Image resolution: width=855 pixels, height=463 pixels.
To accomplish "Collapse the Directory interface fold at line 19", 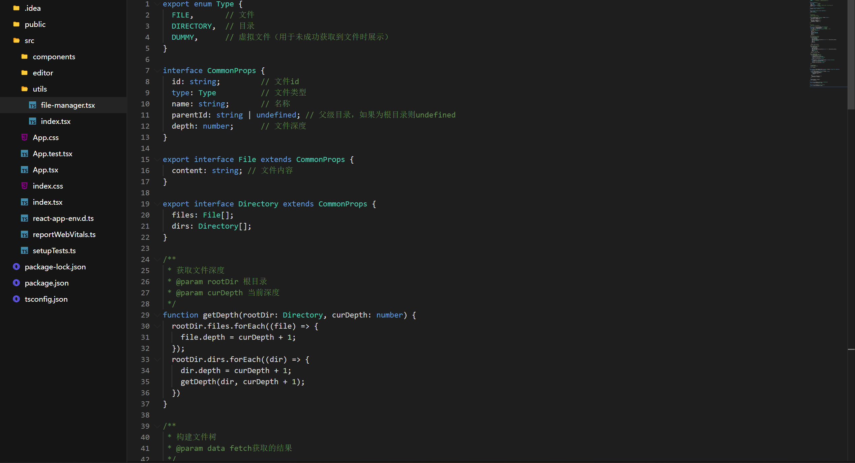I will 157,204.
